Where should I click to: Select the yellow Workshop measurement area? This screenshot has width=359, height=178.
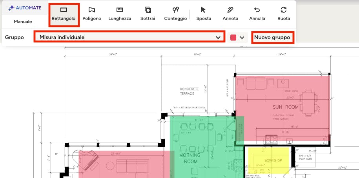(x=268, y=160)
